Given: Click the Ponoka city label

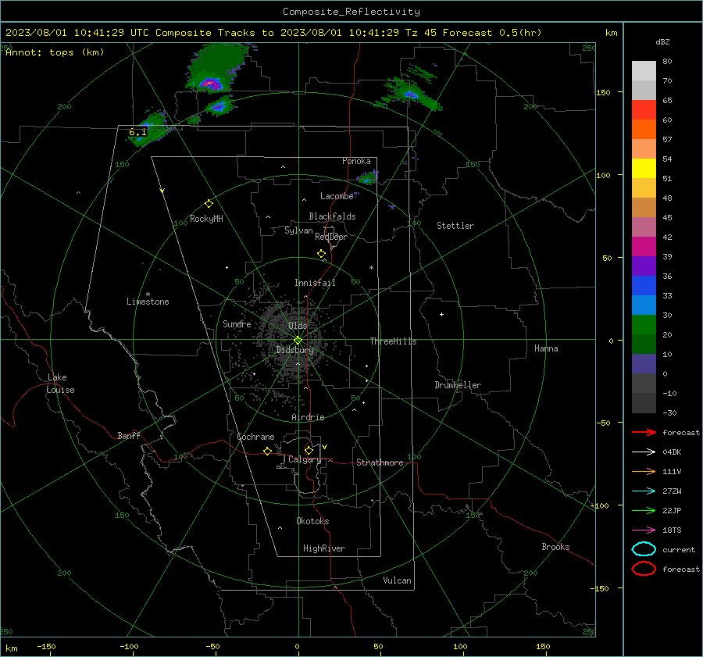Looking at the screenshot, I should pyautogui.click(x=356, y=162).
